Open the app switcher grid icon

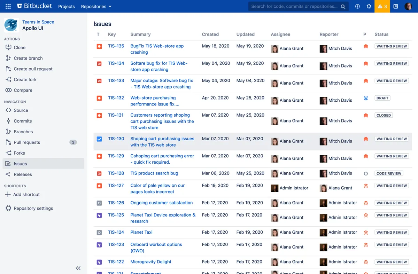pyautogui.click(x=8, y=6)
